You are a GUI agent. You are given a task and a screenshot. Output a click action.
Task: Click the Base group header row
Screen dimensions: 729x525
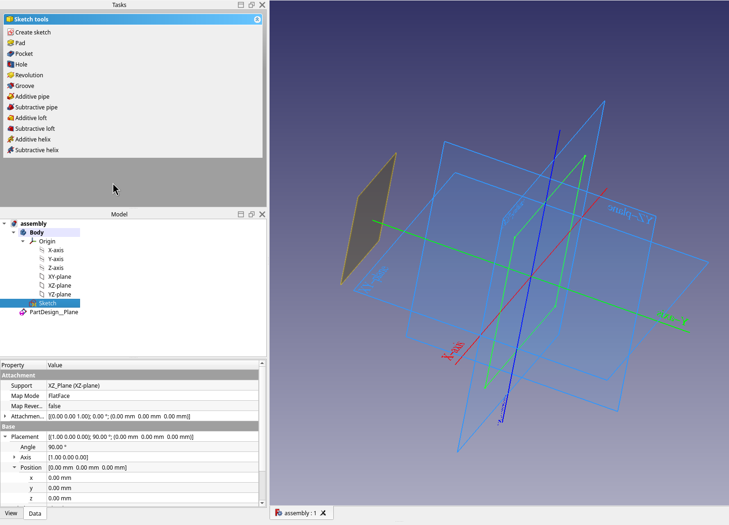coord(129,426)
